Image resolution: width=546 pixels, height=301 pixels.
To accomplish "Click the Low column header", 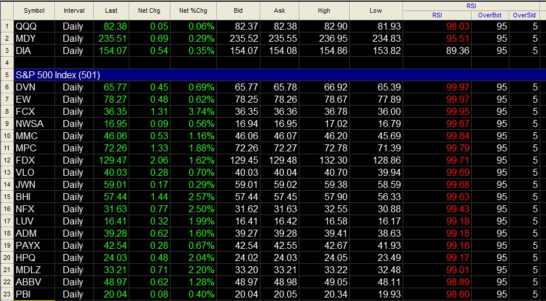I will point(376,11).
